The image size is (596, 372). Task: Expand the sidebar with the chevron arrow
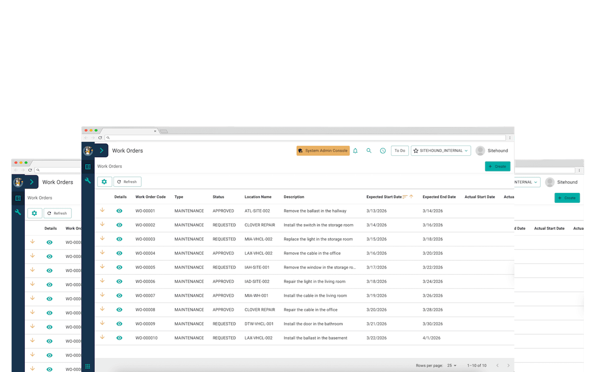(102, 150)
